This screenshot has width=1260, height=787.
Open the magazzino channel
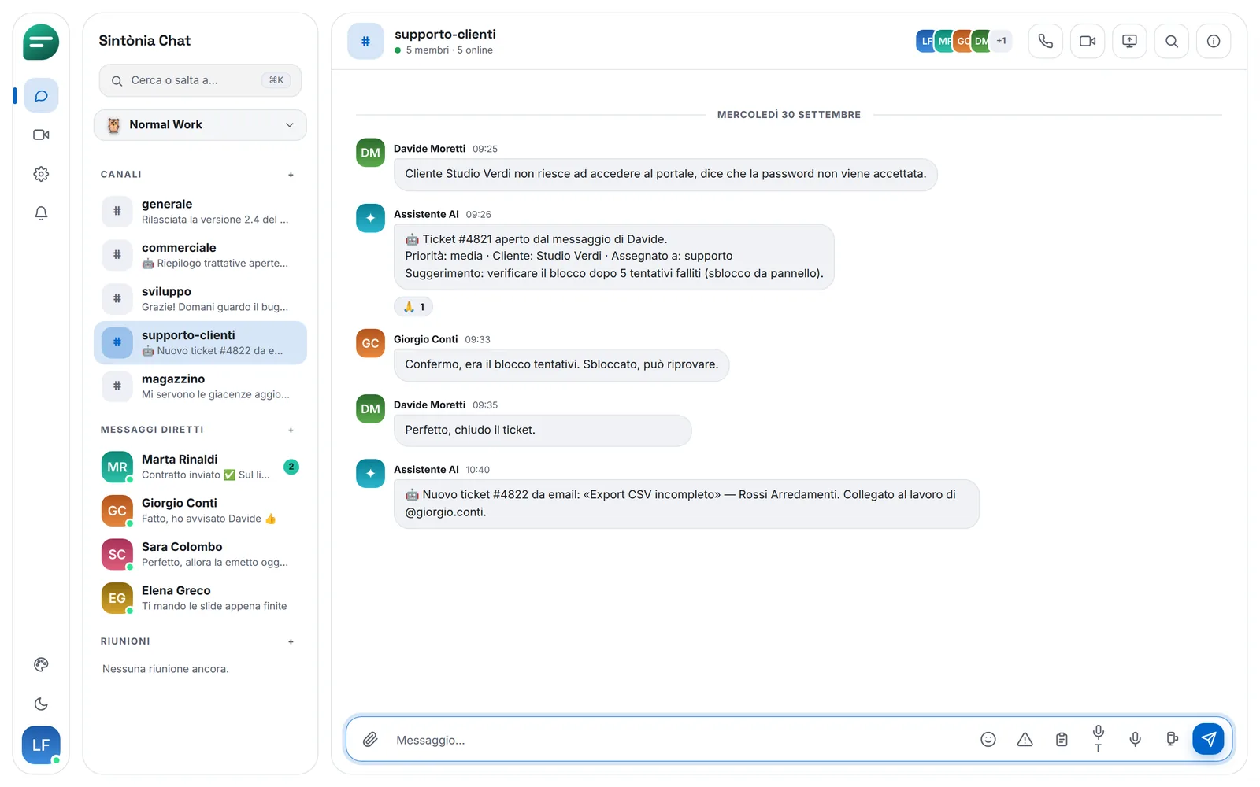click(x=200, y=386)
